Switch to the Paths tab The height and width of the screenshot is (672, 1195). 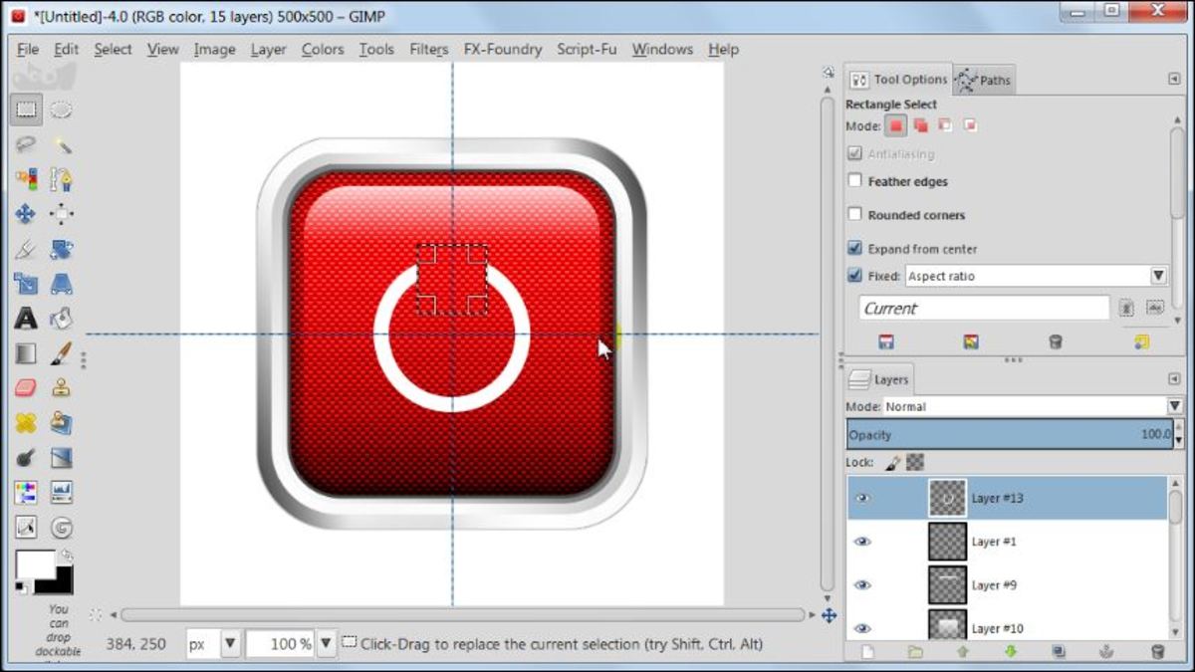(x=994, y=80)
